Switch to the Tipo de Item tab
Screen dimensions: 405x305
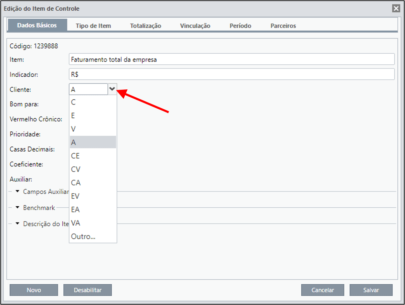pyautogui.click(x=93, y=26)
